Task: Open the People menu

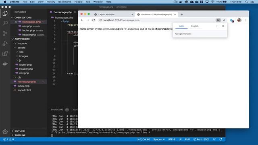Action: 78,2
